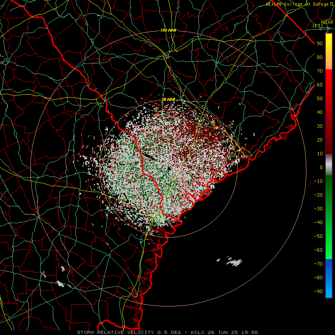335x335 pixels.
Task: Click the -20 value on the velocity scale
Action: [x=318, y=195]
